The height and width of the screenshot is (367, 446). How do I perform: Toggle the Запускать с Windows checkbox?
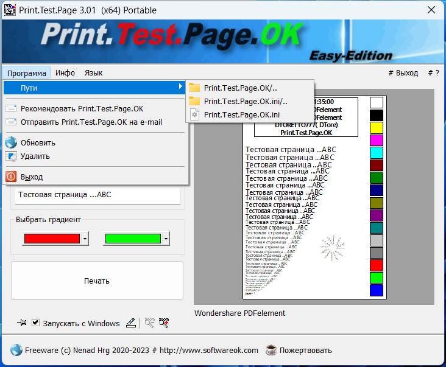click(35, 323)
